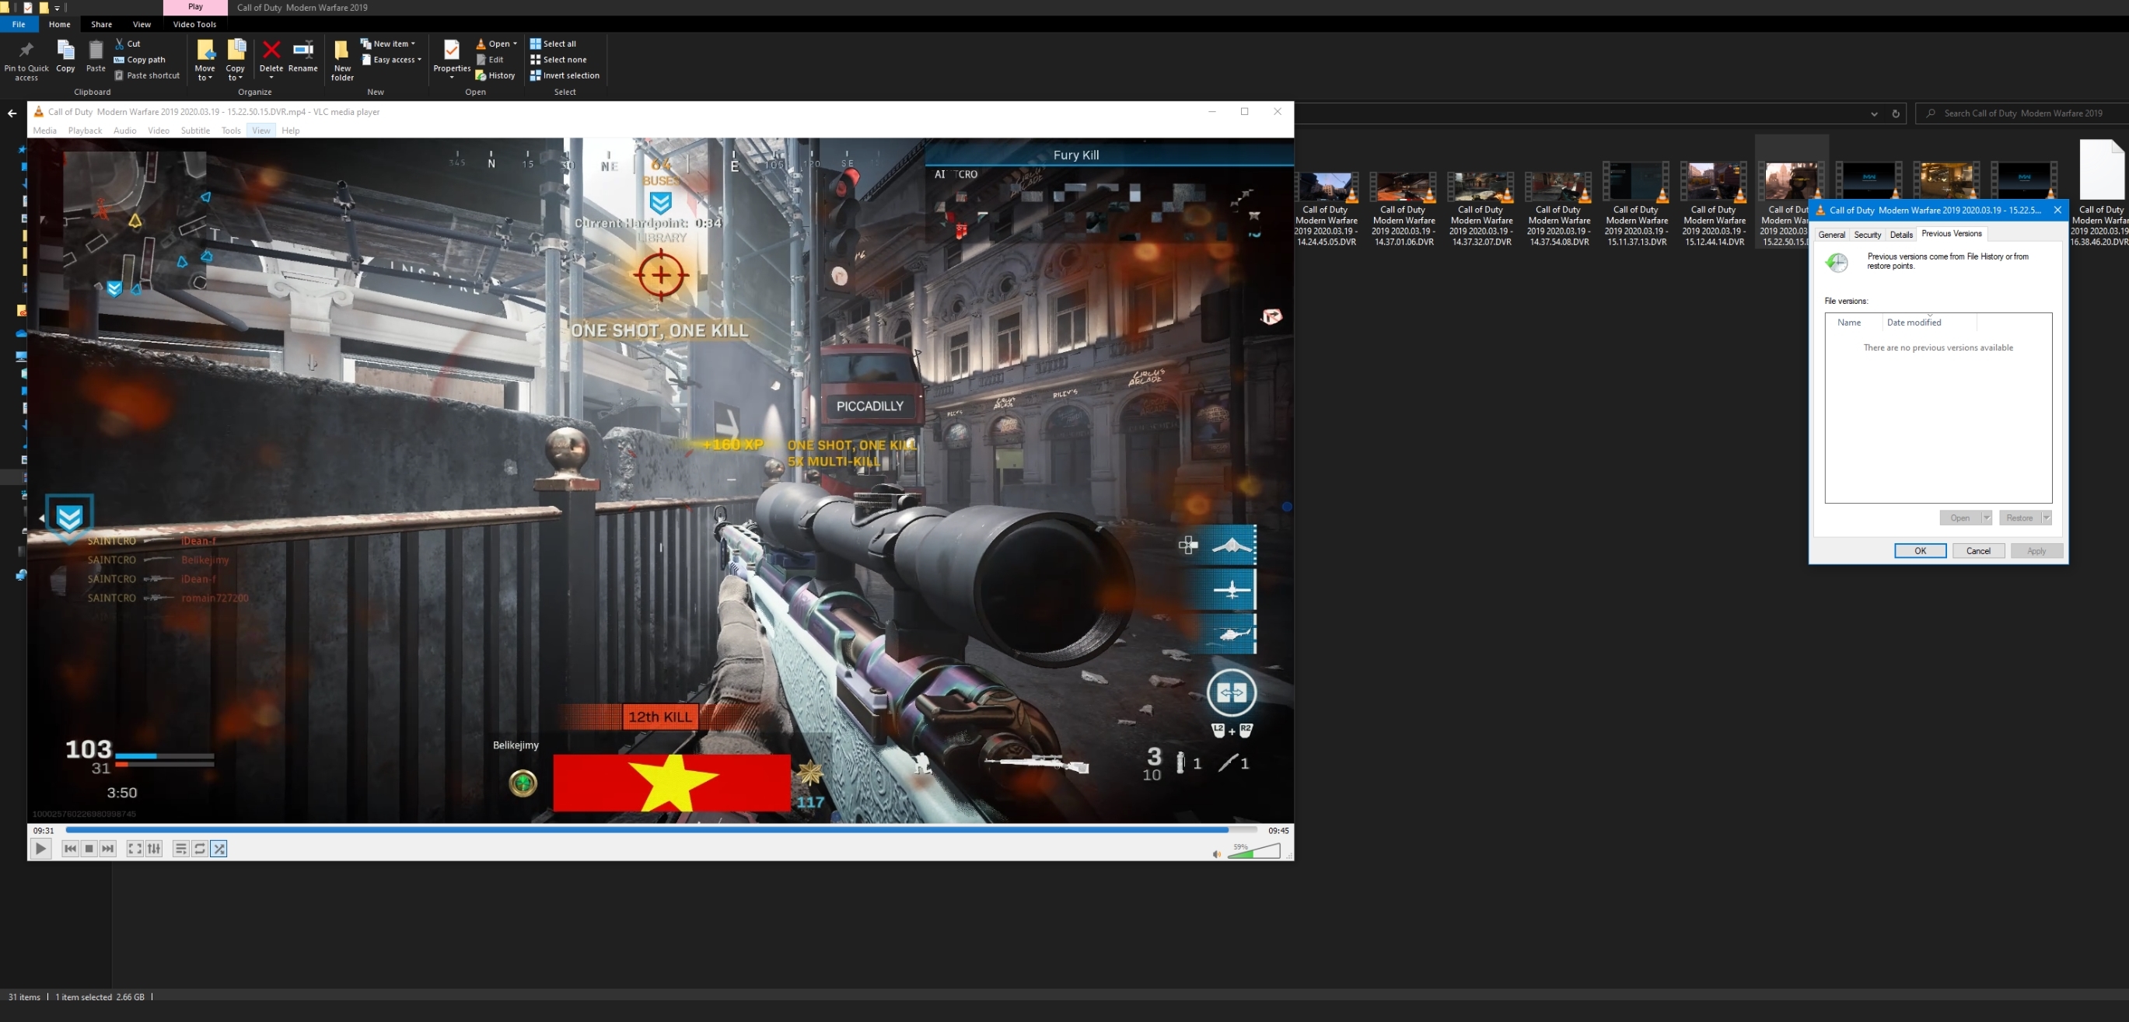The image size is (2129, 1022).
Task: Toggle loop repeat mode
Action: 200,849
